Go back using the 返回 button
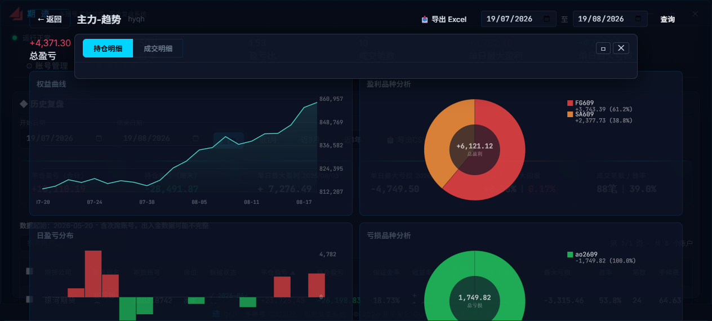 point(50,19)
